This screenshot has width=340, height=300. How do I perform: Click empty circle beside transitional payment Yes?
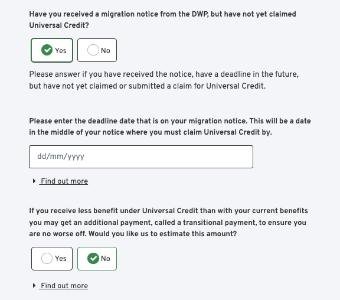47,258
